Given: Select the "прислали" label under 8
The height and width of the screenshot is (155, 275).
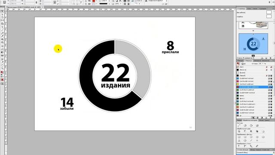Looking at the screenshot, I should [x=170, y=52].
